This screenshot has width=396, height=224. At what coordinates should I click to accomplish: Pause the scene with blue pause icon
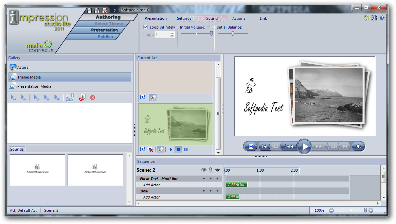pos(186,150)
